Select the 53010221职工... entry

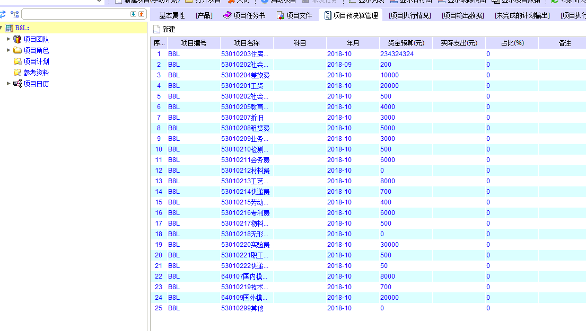tap(245, 255)
